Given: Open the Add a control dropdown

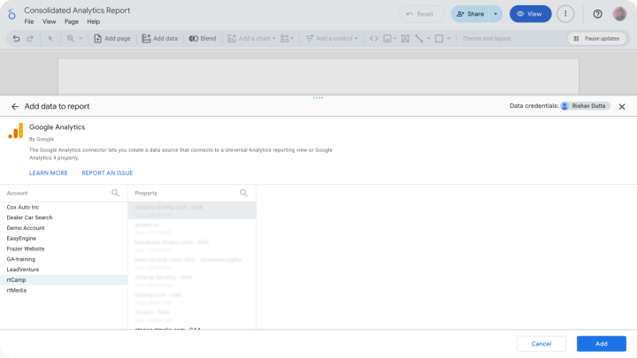Looking at the screenshot, I should click(332, 39).
